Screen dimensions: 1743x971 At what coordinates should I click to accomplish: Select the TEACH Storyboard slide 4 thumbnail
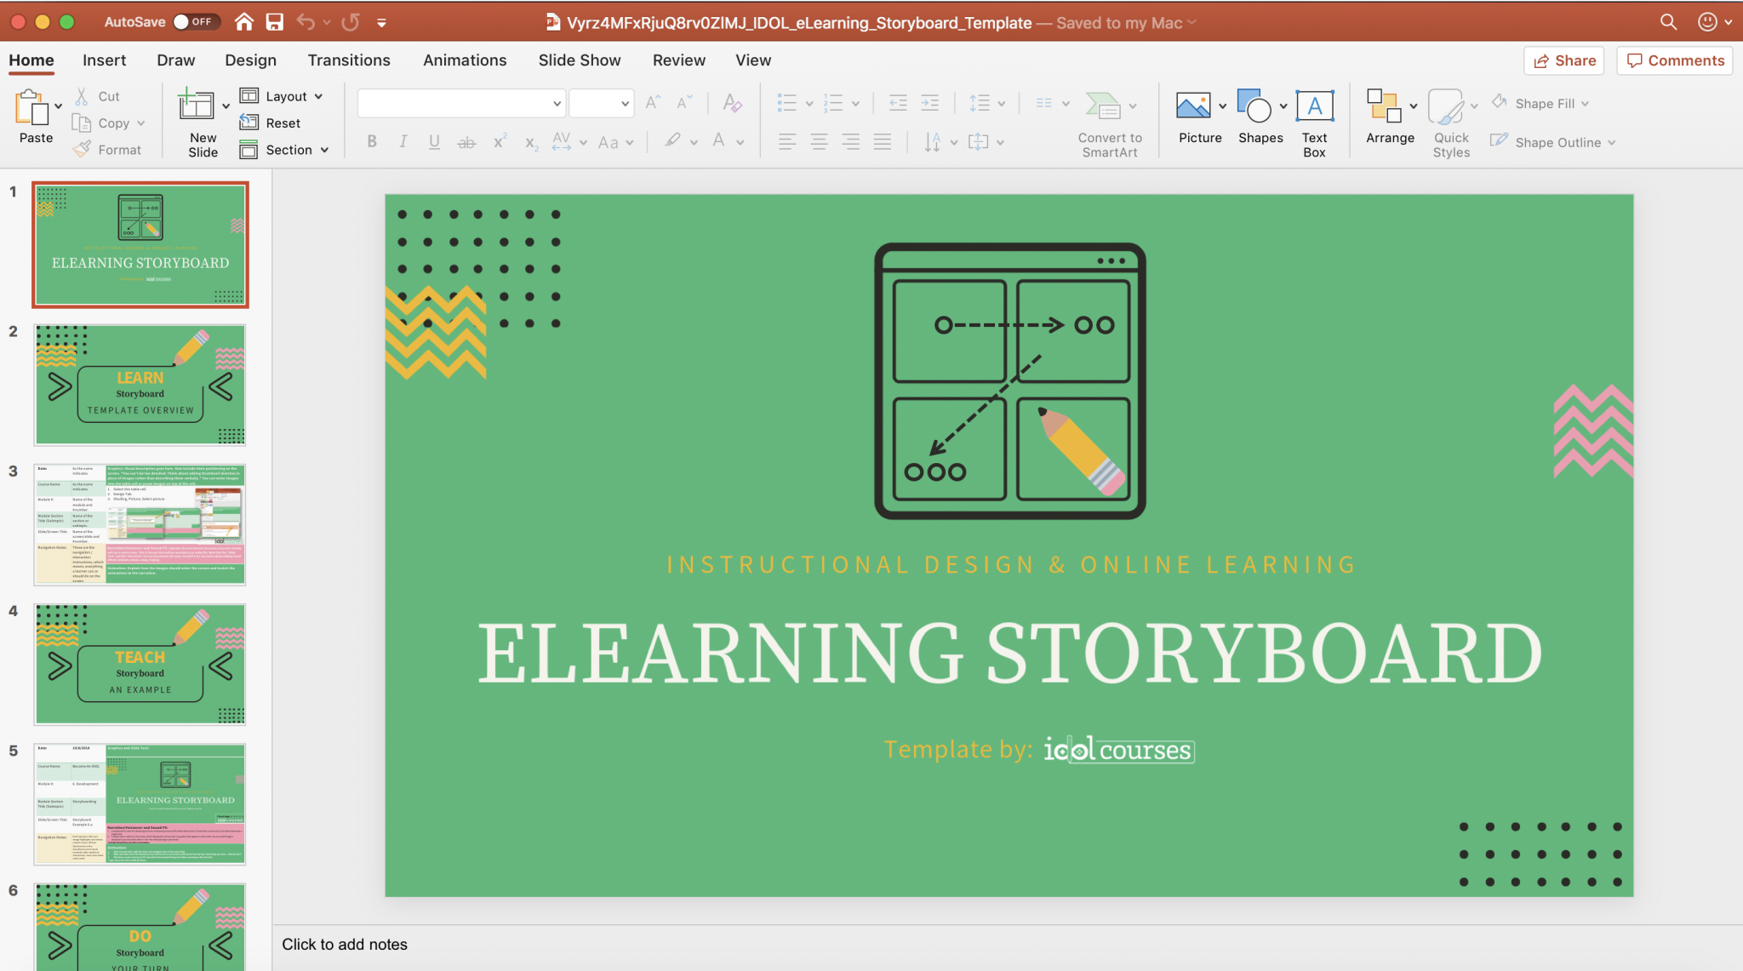(x=140, y=664)
